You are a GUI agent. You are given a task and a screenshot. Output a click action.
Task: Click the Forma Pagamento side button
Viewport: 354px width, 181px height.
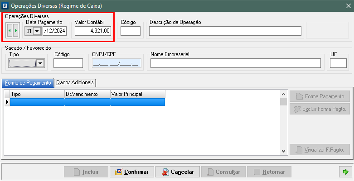(320, 96)
